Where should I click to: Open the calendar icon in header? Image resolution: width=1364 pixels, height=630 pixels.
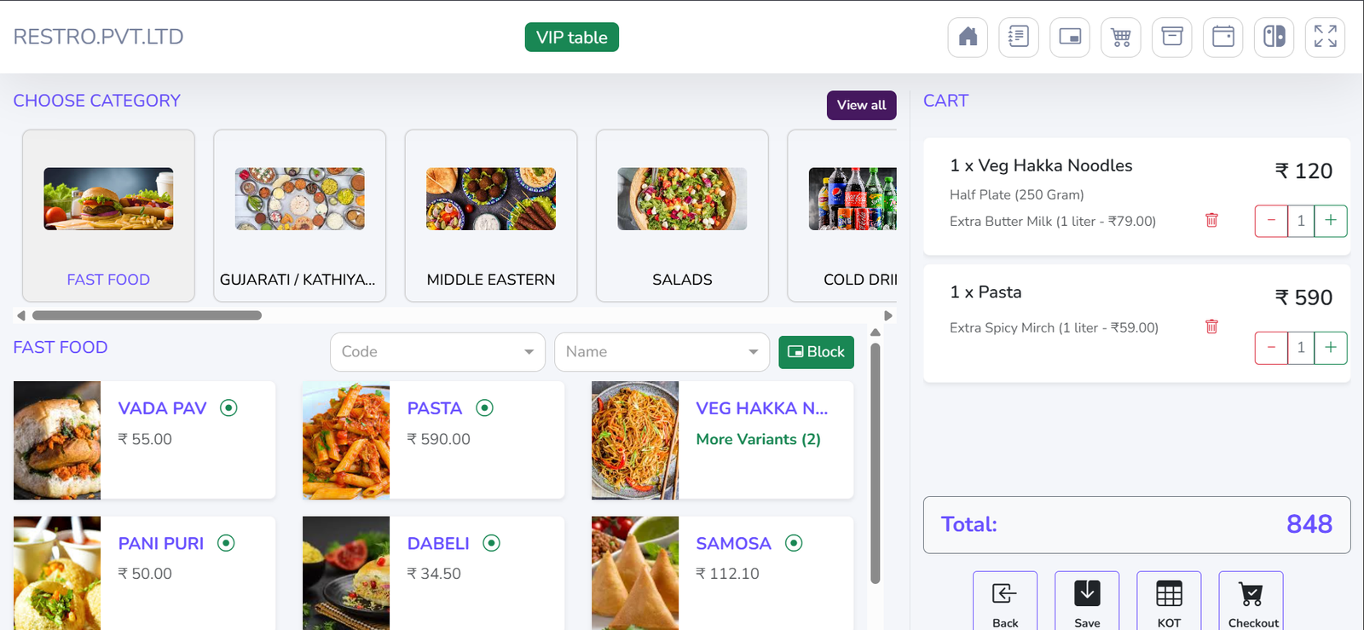click(1223, 38)
